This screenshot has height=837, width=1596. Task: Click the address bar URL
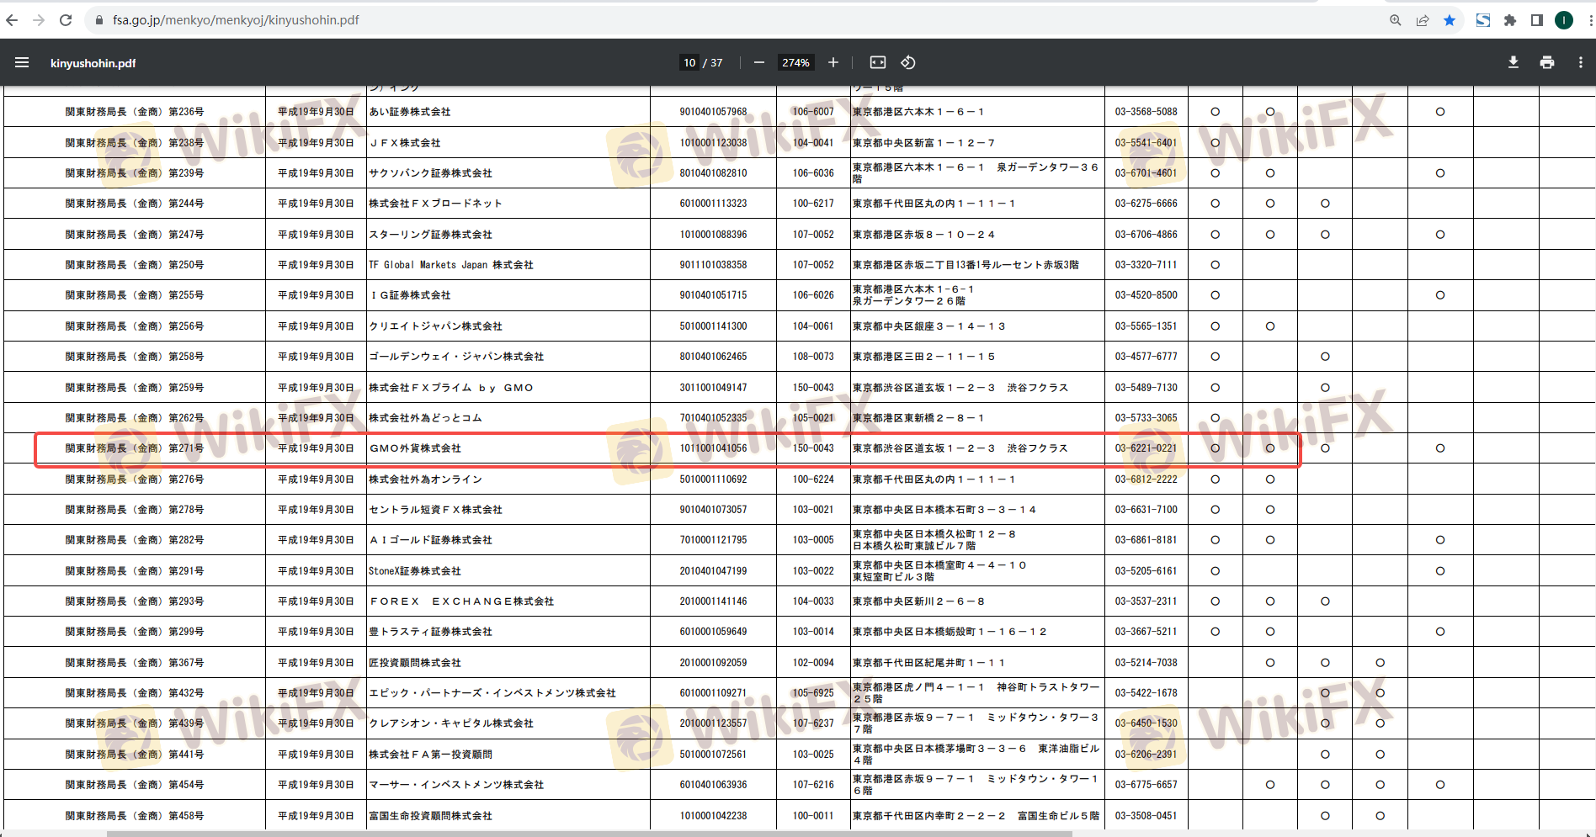click(x=236, y=20)
